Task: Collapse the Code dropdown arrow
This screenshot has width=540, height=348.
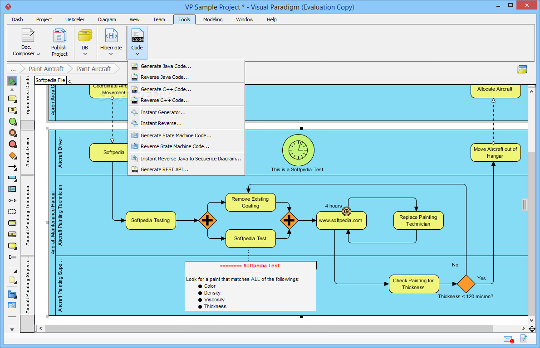Action: pyautogui.click(x=137, y=54)
